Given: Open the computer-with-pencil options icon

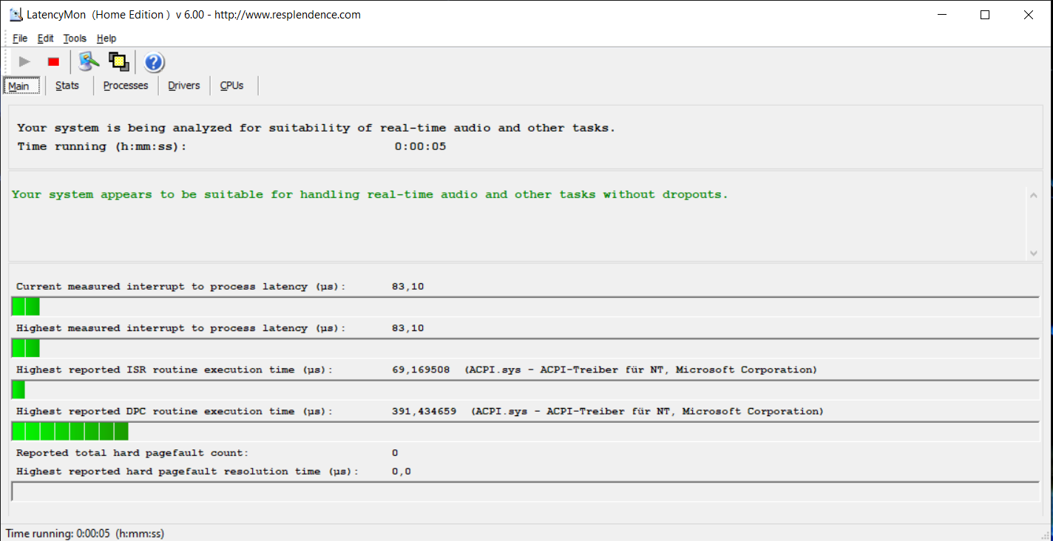Looking at the screenshot, I should click(89, 62).
